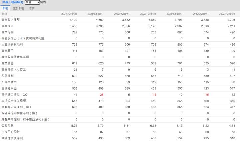Open the 年表 annual tab
The image size is (240, 141).
pos(32,8)
